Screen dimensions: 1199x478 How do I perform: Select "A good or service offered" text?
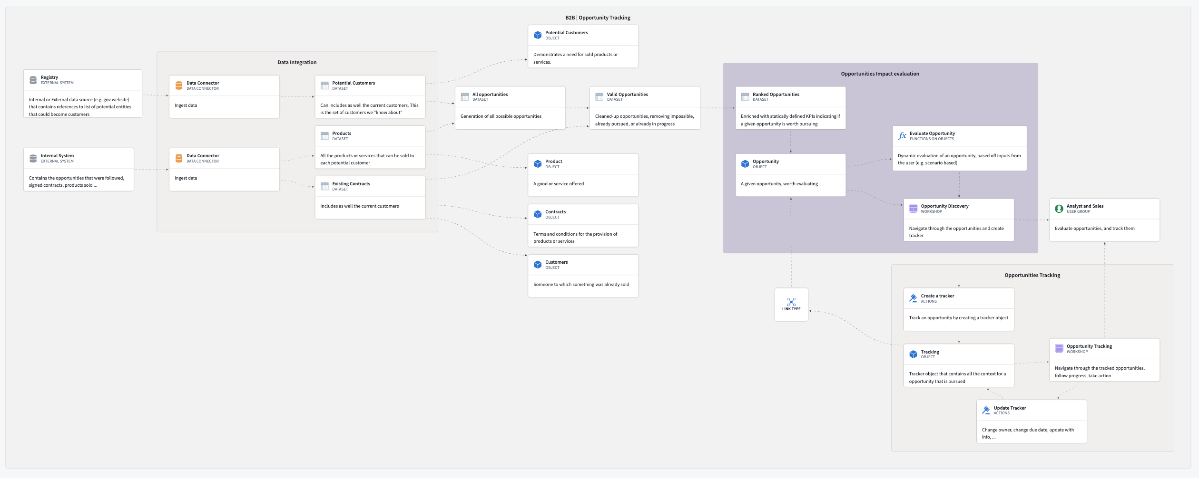[x=559, y=184]
